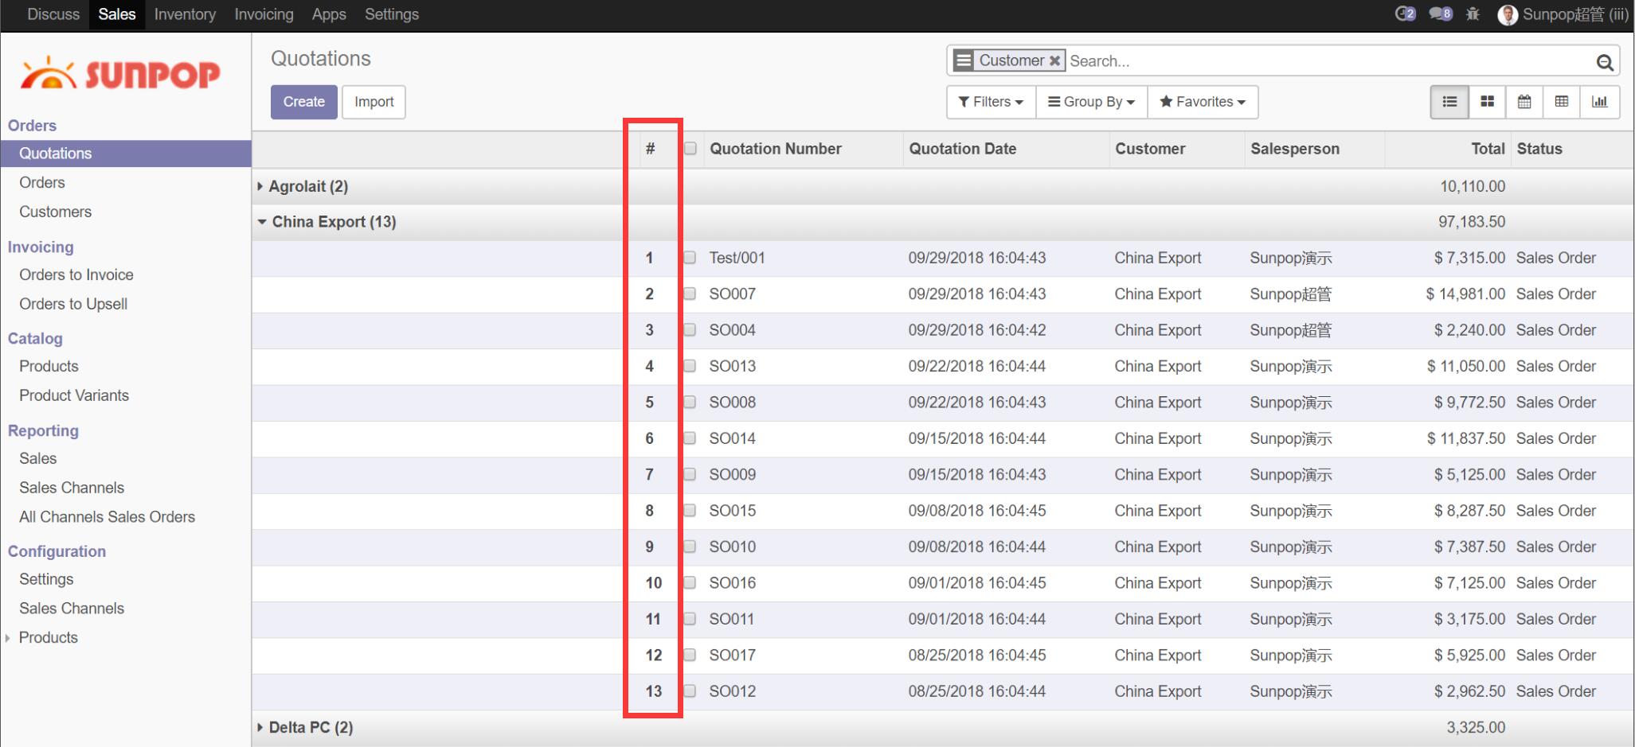Open graph chart view
The height and width of the screenshot is (747, 1635).
(1599, 102)
